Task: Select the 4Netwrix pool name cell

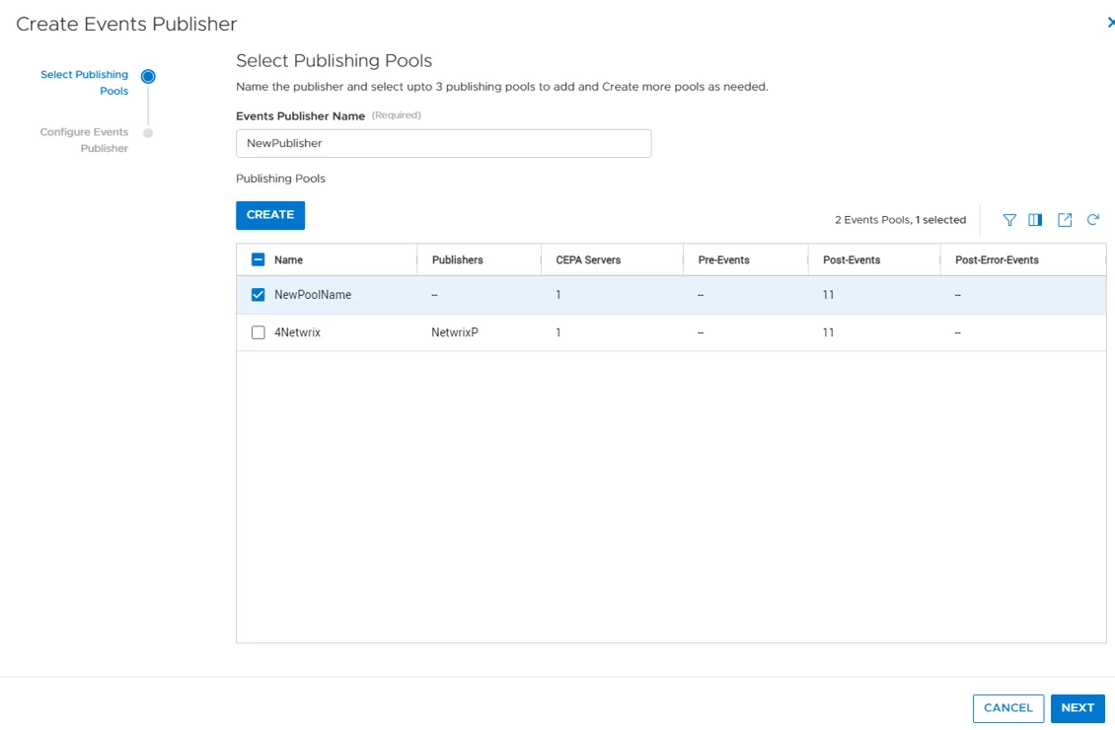Action: [297, 332]
